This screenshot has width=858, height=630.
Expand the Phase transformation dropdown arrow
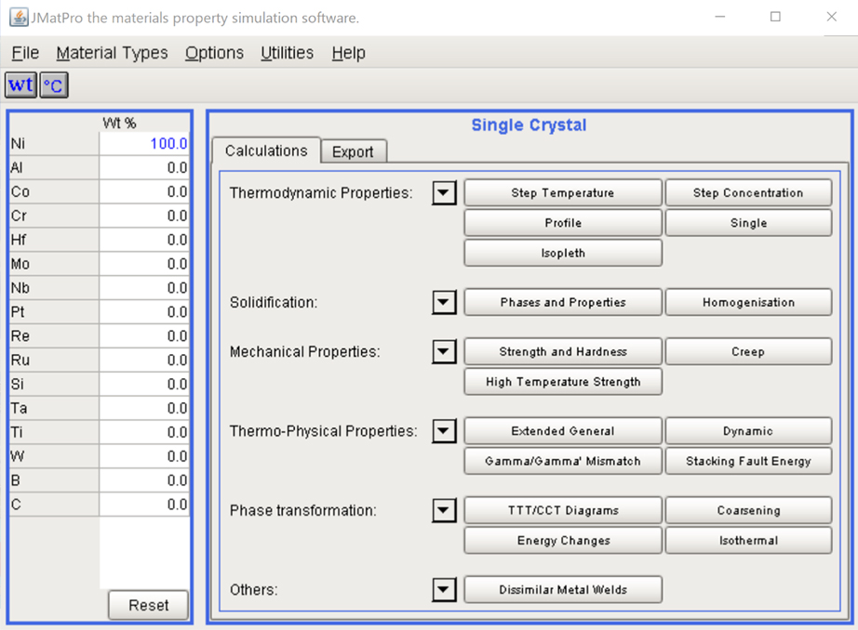[x=444, y=510]
